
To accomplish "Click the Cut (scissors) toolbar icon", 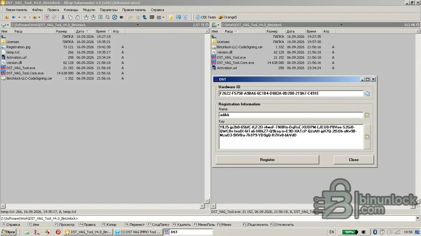I will (x=63, y=17).
